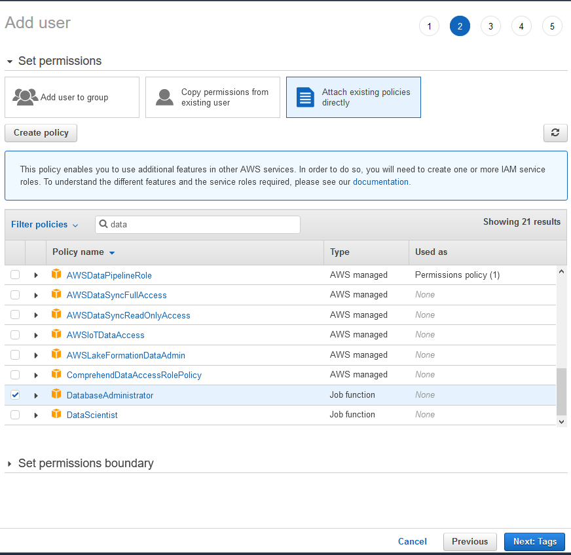Click the policy icon next to AWSDataPipelineRole
Viewport: 571px width, 555px height.
[56, 275]
